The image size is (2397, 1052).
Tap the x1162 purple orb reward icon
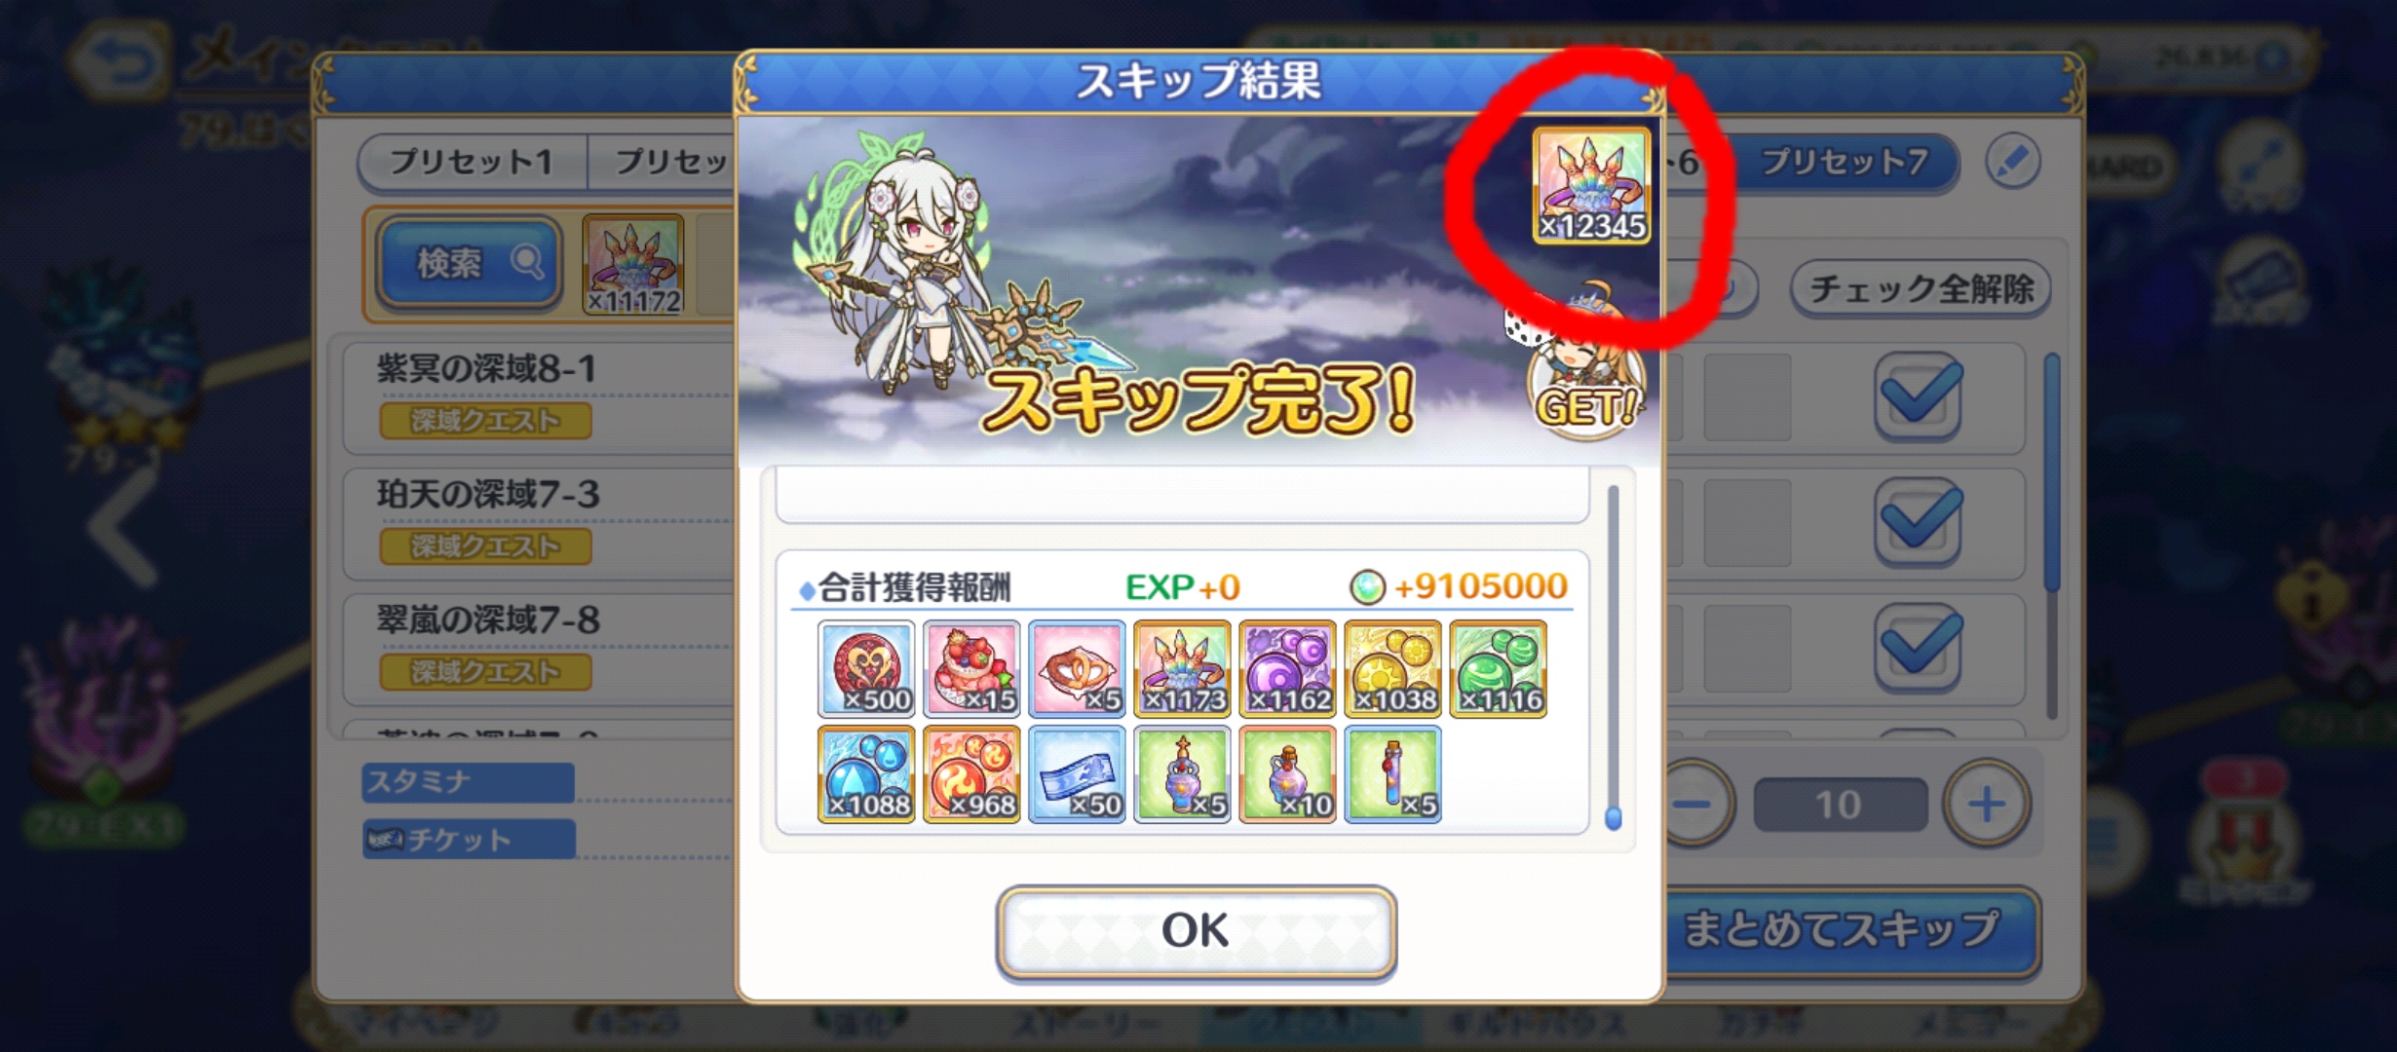(1287, 669)
